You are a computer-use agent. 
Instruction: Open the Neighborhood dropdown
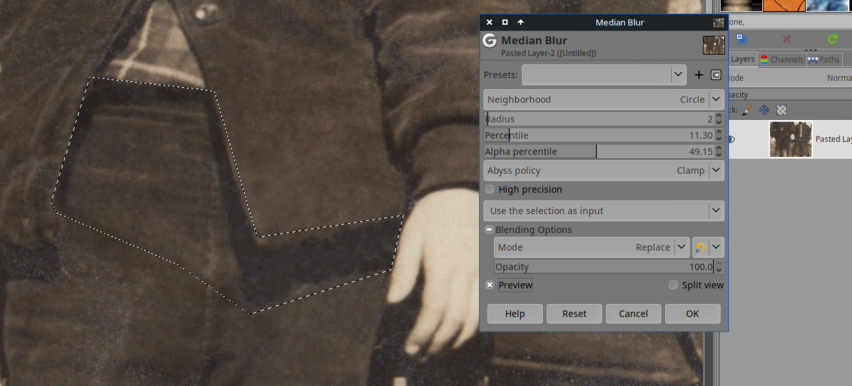click(603, 100)
